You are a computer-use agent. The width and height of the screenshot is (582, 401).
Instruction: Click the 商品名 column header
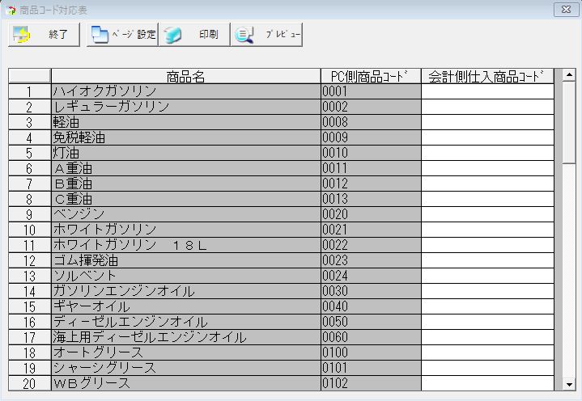pyautogui.click(x=185, y=76)
